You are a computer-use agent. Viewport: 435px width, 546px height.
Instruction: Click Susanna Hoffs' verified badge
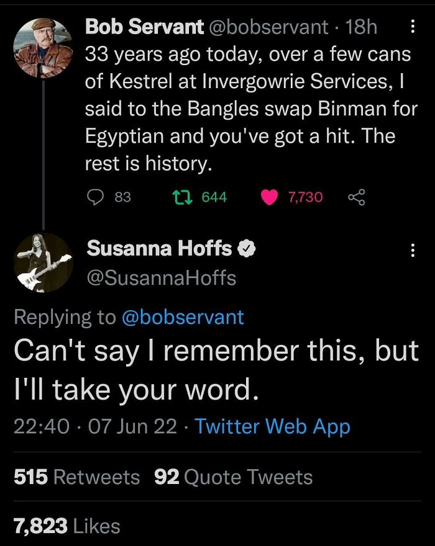click(x=248, y=249)
